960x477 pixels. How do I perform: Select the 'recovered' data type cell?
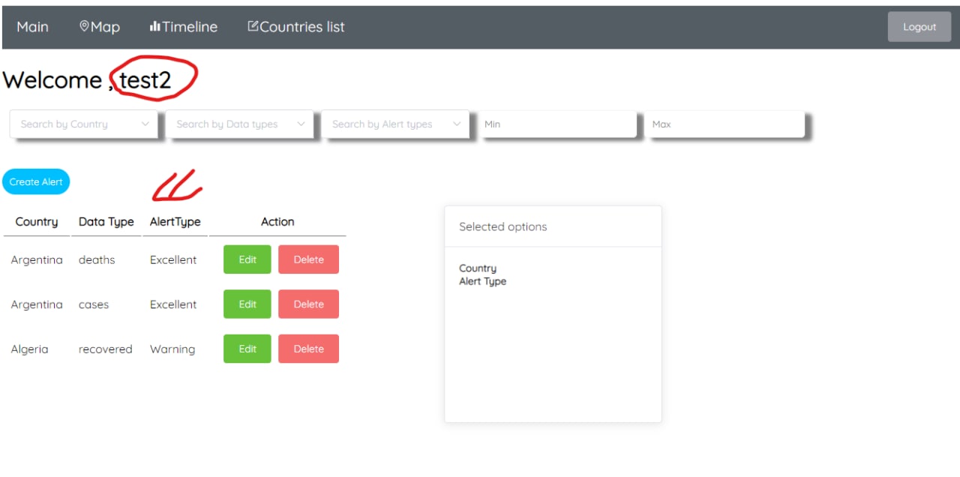point(106,349)
